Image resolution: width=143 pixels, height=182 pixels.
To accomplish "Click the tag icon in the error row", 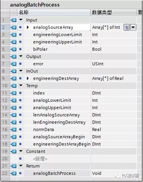I will point(13,64).
